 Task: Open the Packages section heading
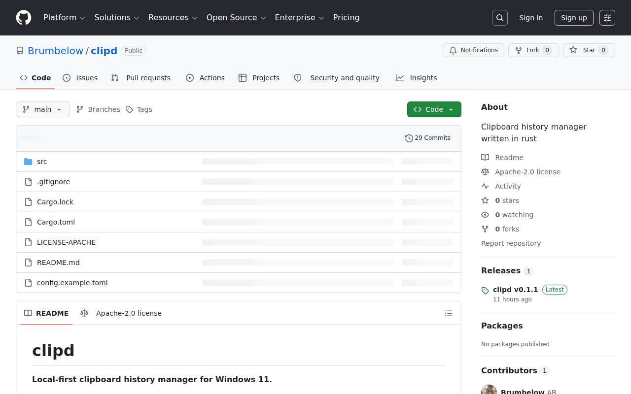[x=502, y=326]
